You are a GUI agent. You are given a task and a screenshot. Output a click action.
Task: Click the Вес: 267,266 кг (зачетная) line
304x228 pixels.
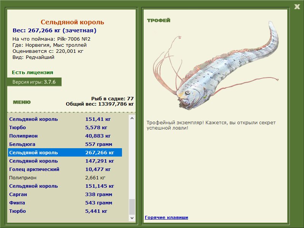[54, 30]
